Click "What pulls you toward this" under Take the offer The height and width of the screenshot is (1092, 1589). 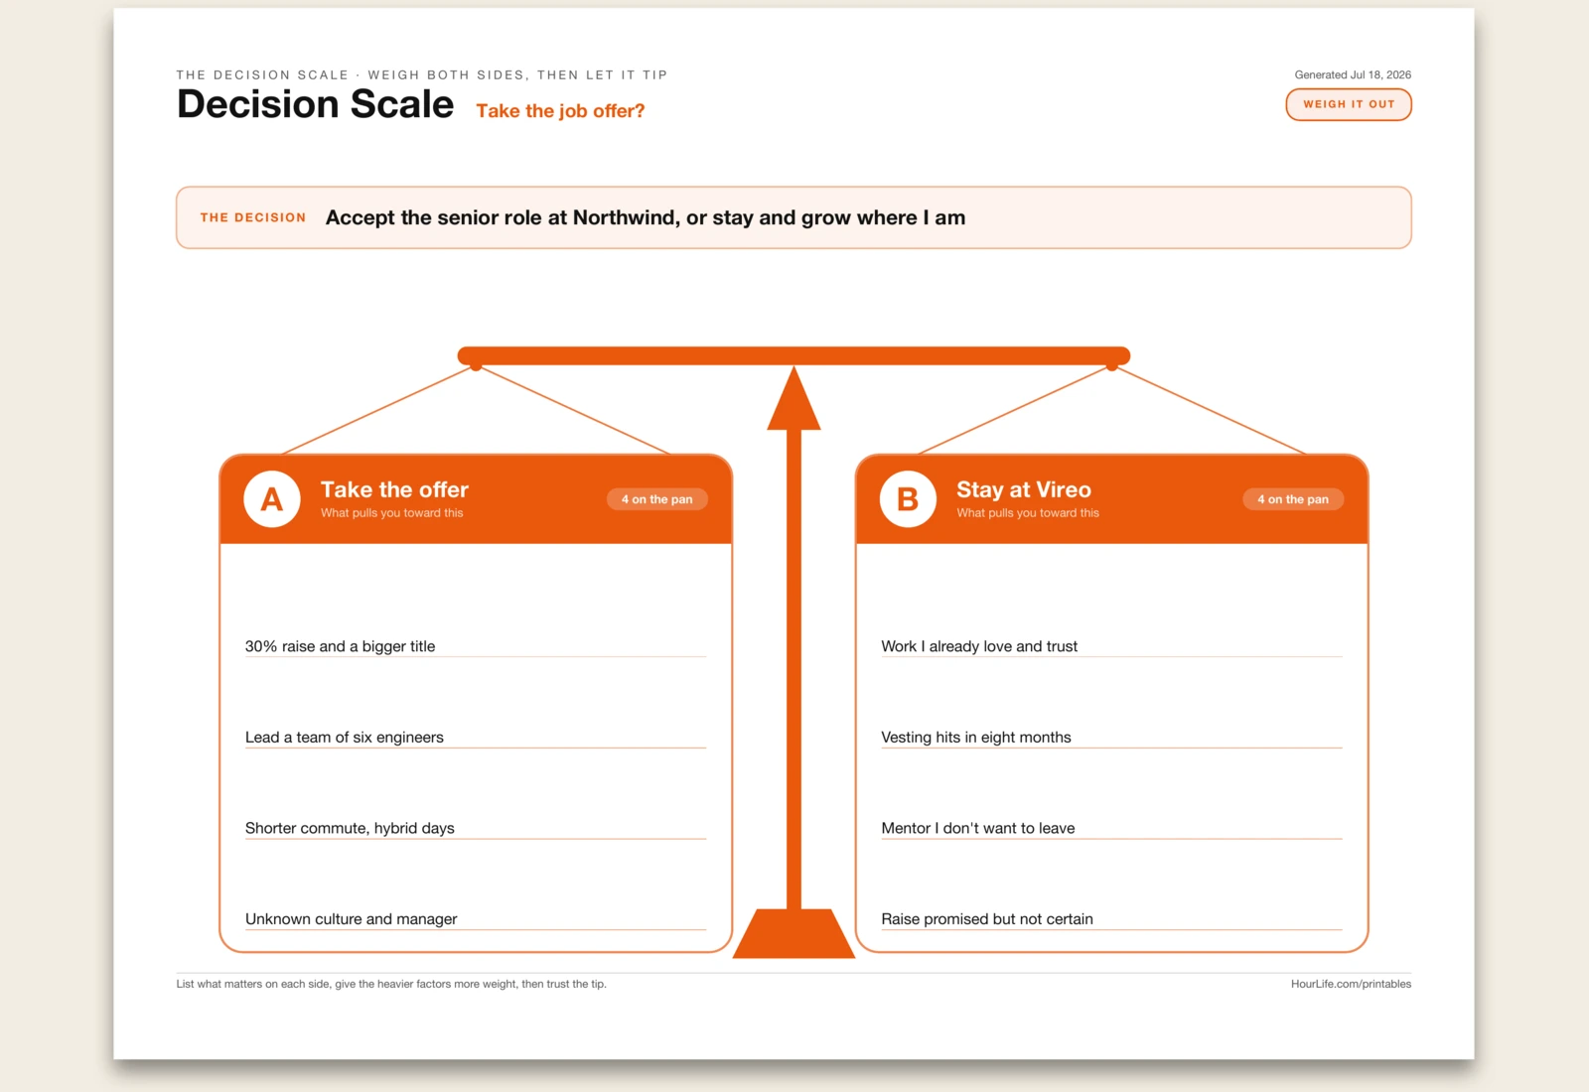tap(391, 513)
